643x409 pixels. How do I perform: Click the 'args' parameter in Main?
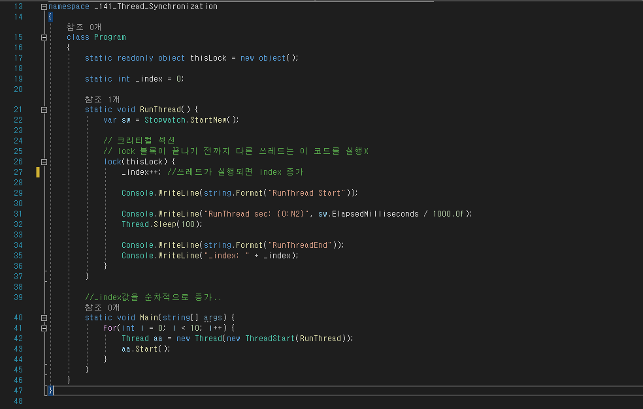click(x=212, y=318)
